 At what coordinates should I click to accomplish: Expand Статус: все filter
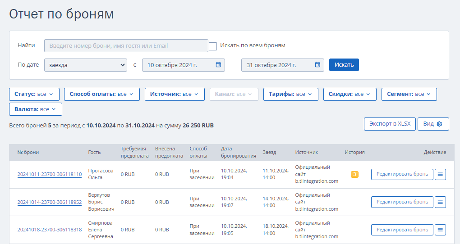coord(34,95)
